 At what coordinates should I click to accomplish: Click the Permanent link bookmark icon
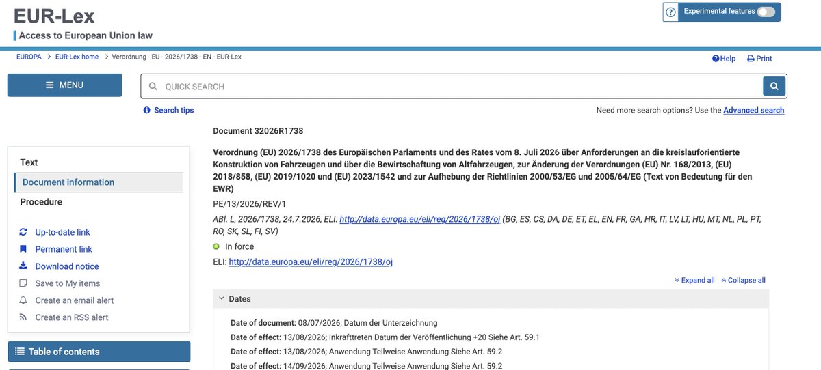[23, 249]
